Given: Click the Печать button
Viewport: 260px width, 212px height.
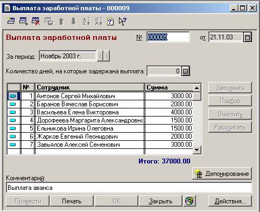Looking at the screenshot, I should [x=72, y=201].
